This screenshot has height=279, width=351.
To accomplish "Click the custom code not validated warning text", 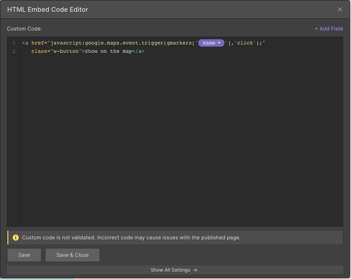I will pyautogui.click(x=131, y=237).
